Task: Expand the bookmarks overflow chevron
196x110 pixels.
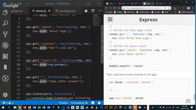Action: [175, 12]
